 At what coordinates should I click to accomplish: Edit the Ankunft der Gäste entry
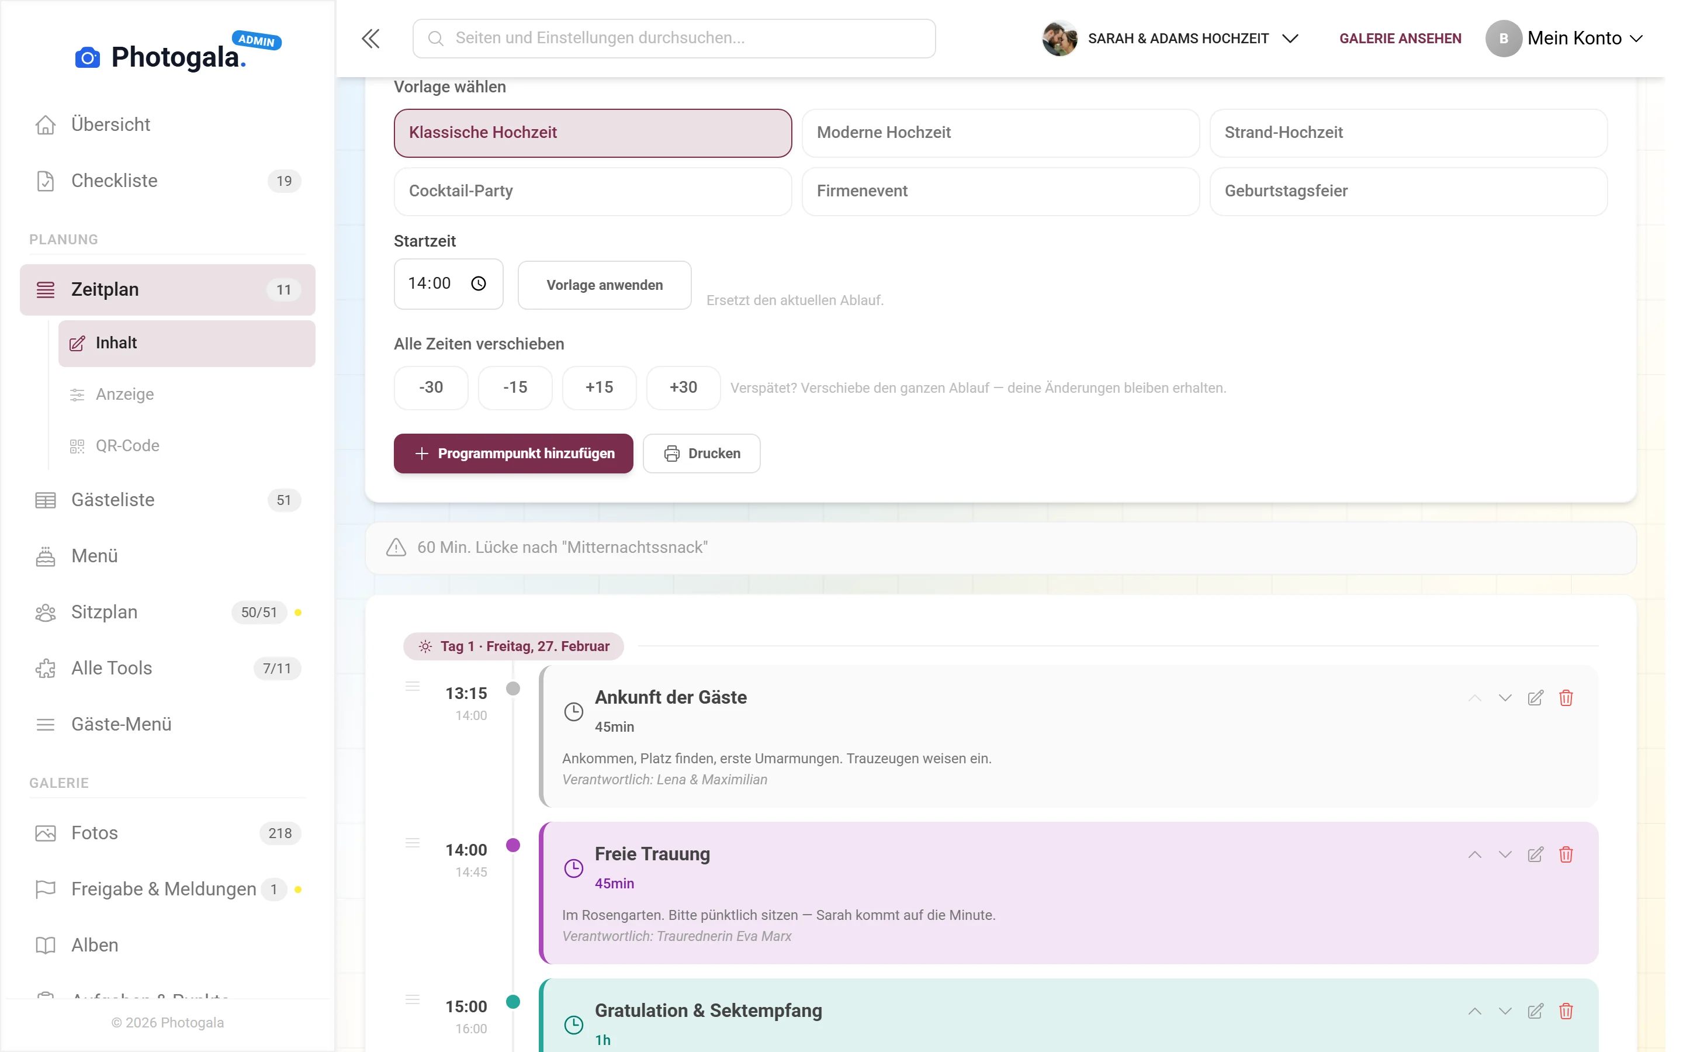(1536, 698)
